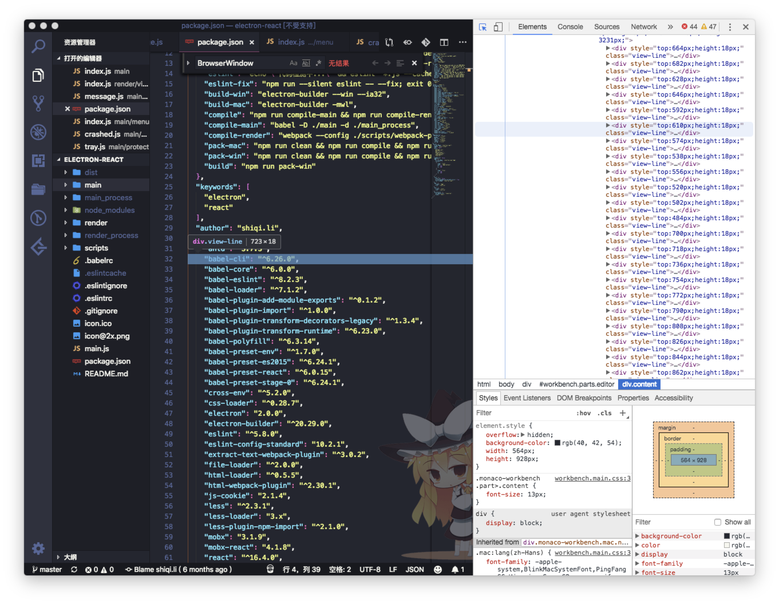This screenshot has height=604, width=779.
Task: Switch to the Event Listeners tab
Action: [x=527, y=398]
